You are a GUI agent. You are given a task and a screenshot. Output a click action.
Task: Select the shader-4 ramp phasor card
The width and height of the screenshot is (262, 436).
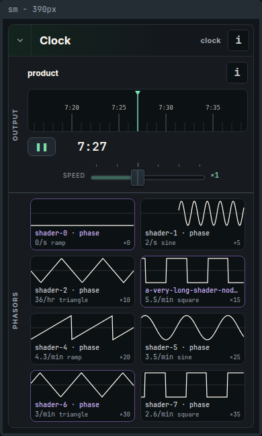click(83, 338)
